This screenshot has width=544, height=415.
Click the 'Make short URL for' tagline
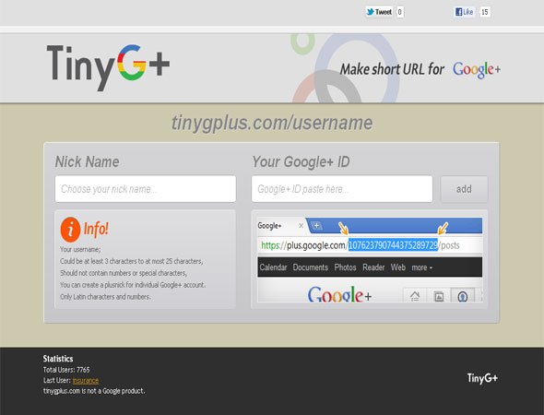[x=392, y=69]
